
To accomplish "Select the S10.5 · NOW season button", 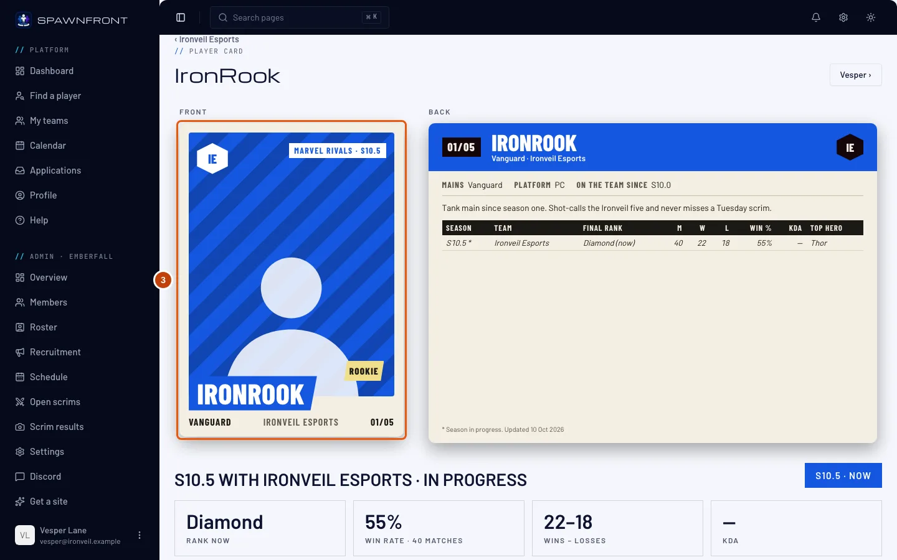I will click(x=843, y=475).
